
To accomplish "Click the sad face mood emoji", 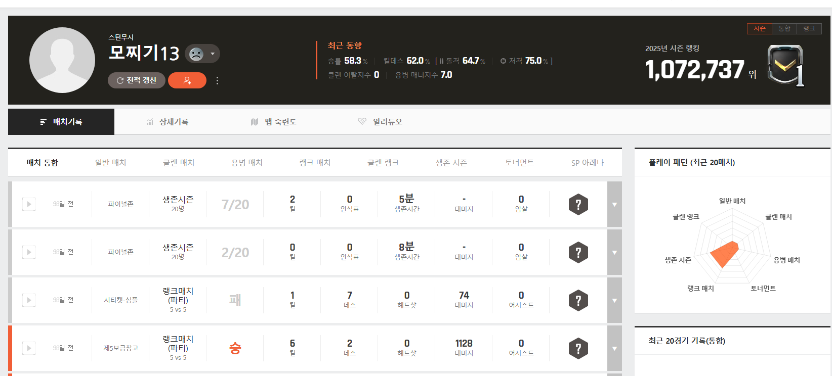I will point(196,54).
